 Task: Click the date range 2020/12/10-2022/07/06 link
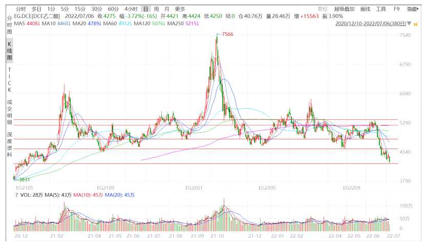coord(371,24)
